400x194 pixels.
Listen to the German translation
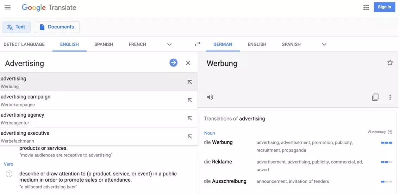tap(210, 97)
